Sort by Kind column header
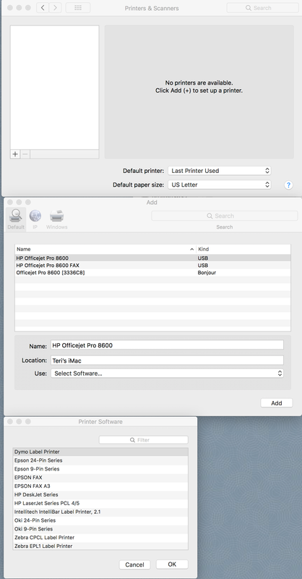 tap(243, 249)
